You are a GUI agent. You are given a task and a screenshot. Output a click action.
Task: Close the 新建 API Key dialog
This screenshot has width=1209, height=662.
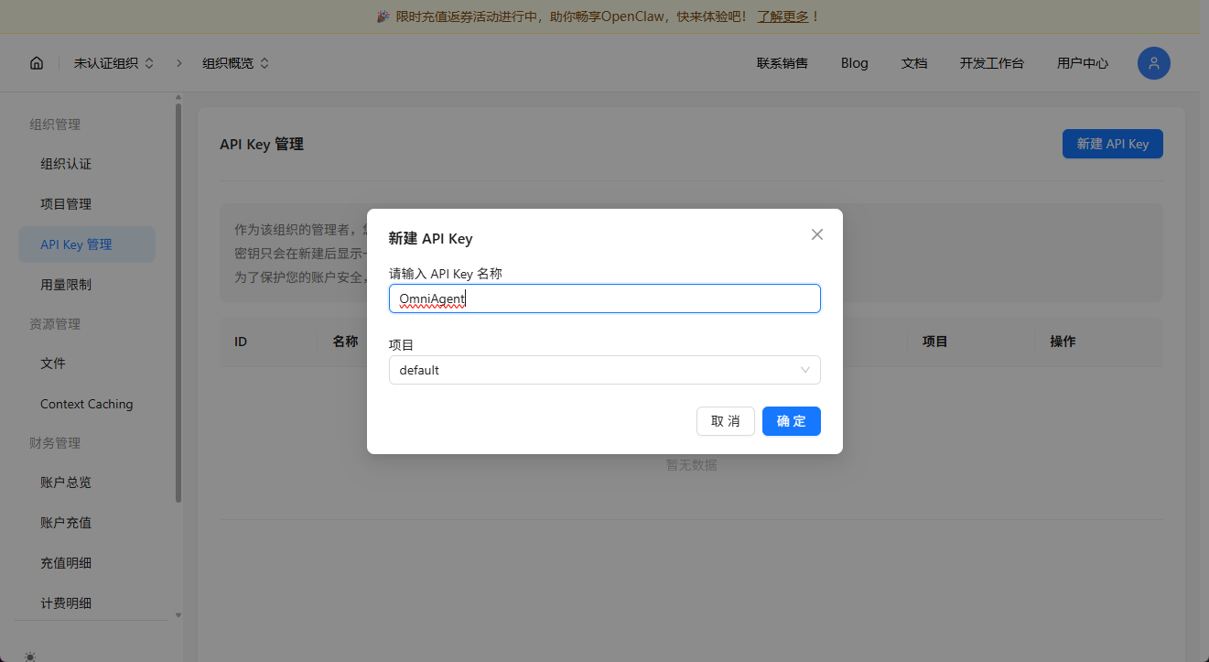click(817, 234)
